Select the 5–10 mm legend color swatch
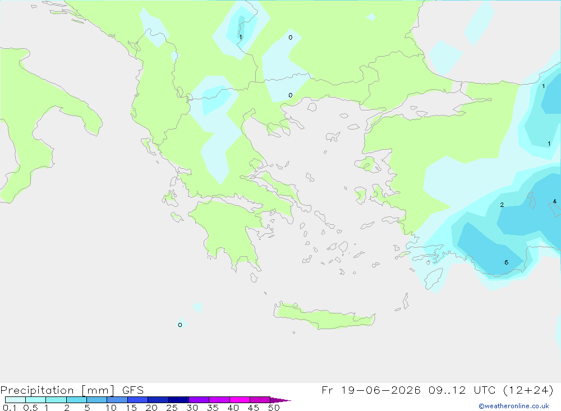The image size is (561, 411). point(97,400)
